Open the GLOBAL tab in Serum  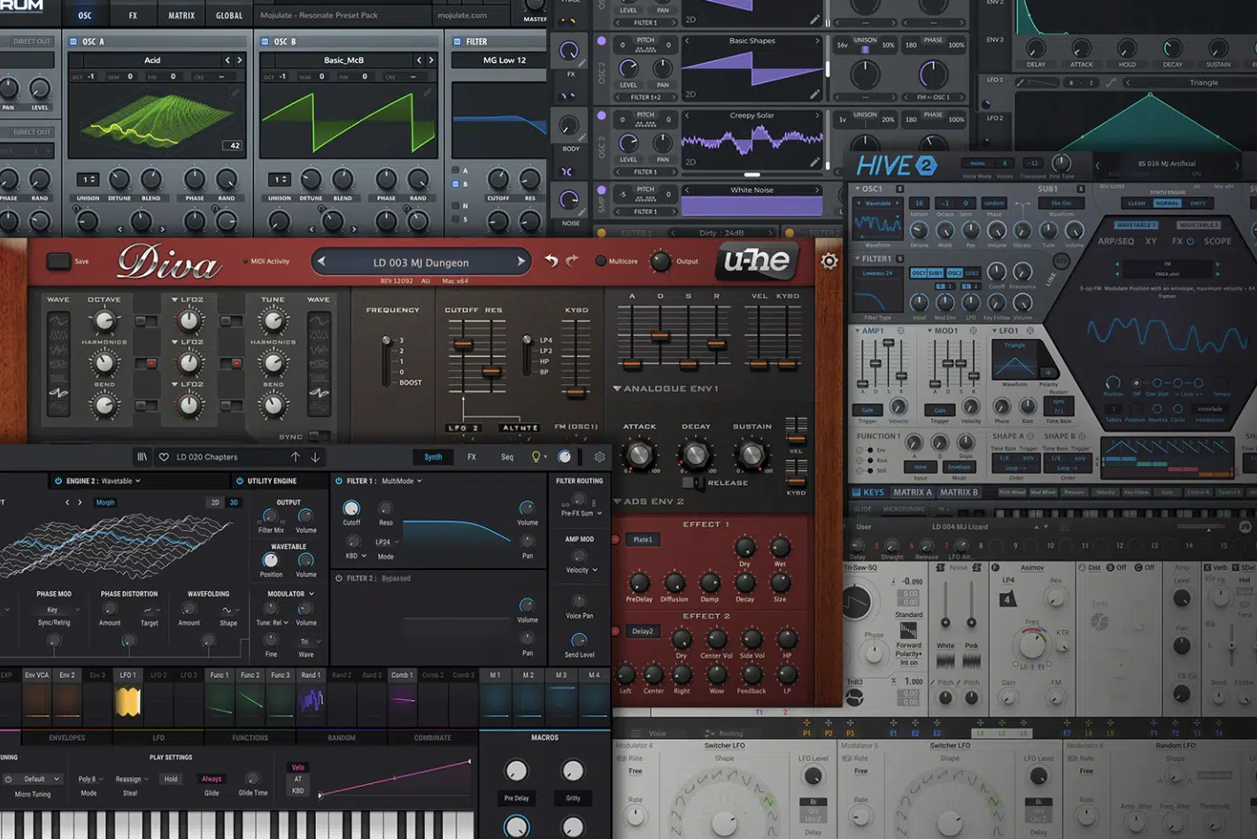coord(229,15)
